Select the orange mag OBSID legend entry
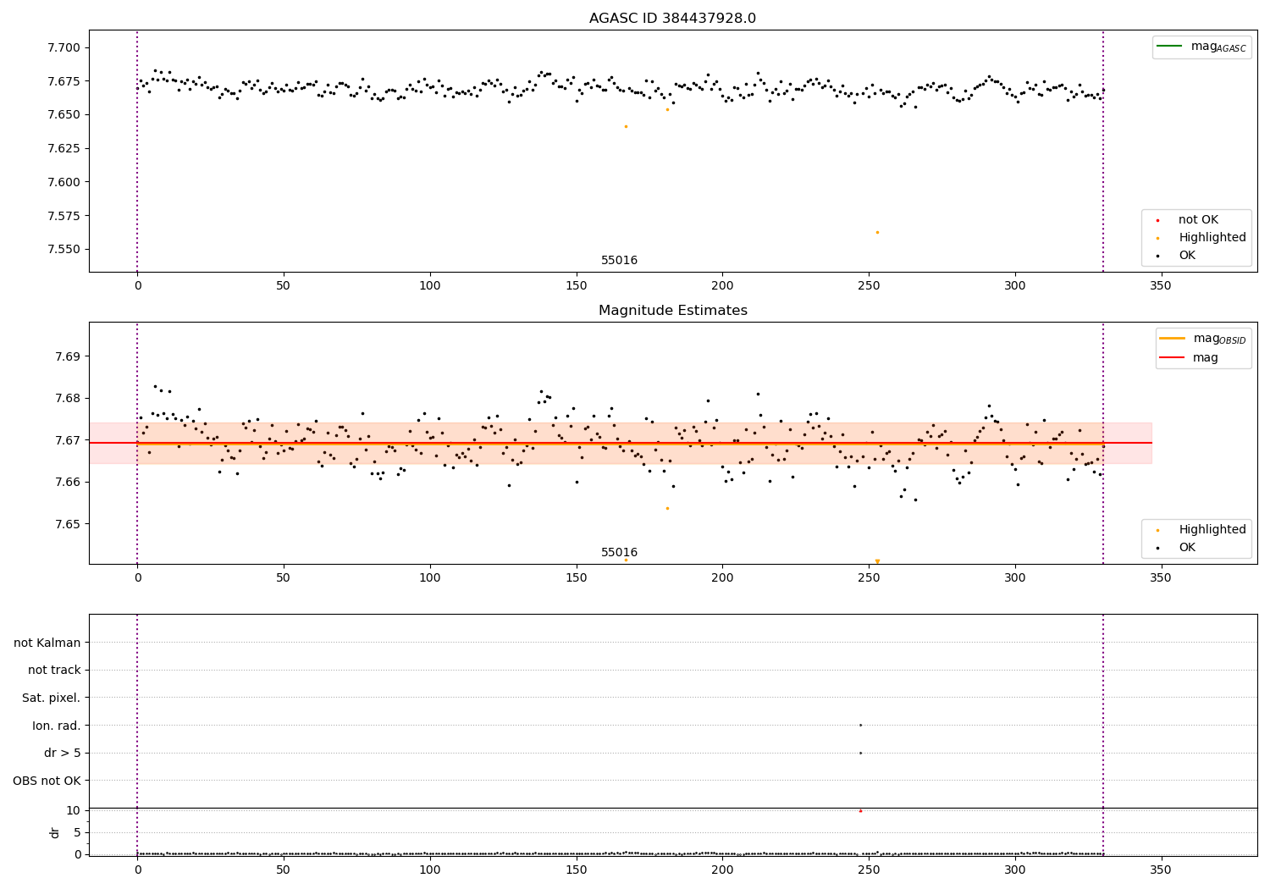1270x889 pixels. tap(1203, 339)
